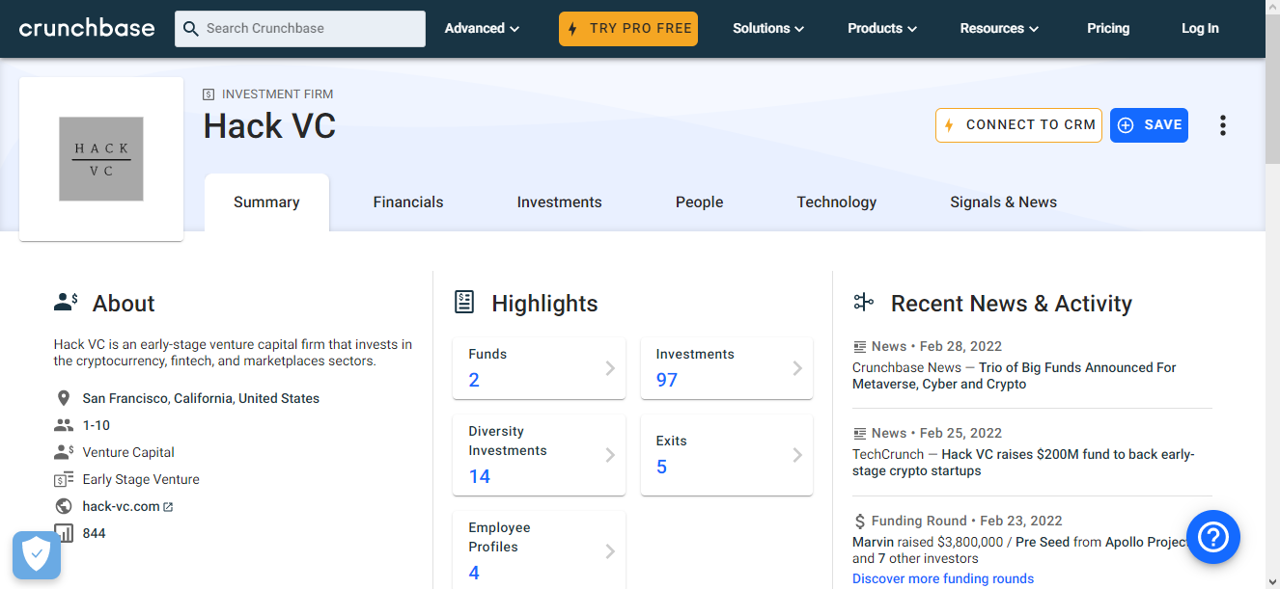Click Discover more funding rounds link
1280x589 pixels.
click(x=943, y=579)
